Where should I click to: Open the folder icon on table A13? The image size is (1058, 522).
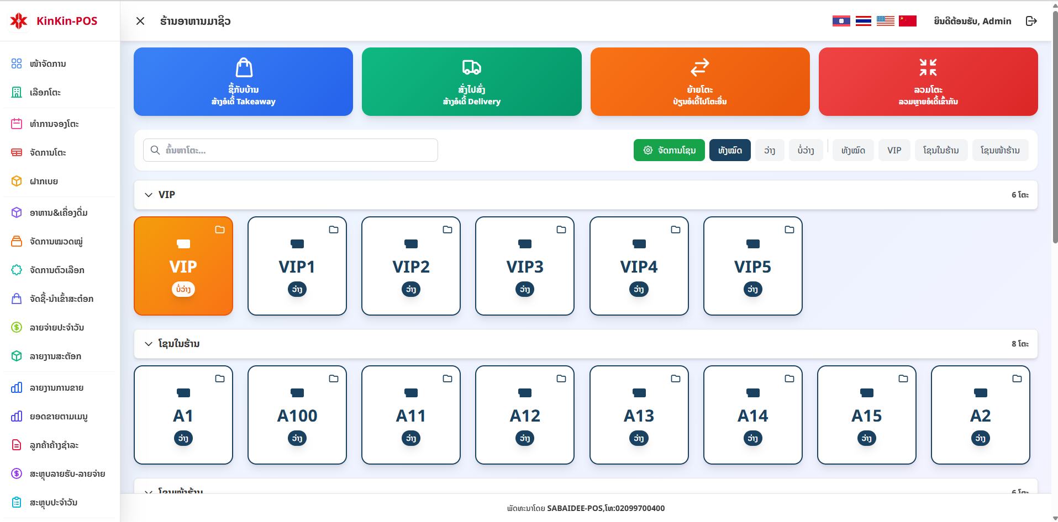point(675,379)
